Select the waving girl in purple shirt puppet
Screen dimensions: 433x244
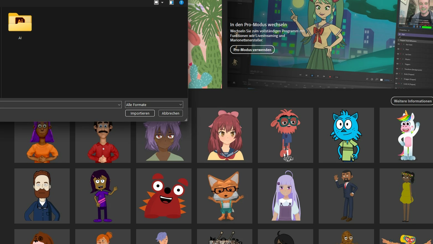(103, 196)
